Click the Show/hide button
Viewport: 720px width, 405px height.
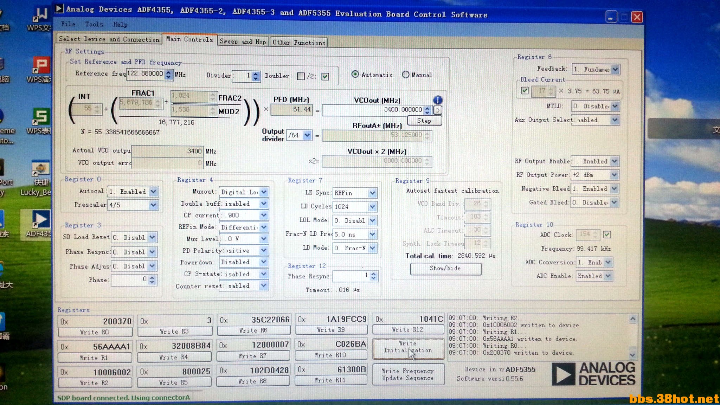pyautogui.click(x=445, y=268)
